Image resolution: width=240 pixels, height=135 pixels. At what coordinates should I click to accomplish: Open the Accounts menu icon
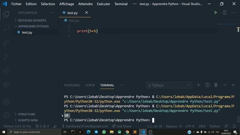point(6,101)
